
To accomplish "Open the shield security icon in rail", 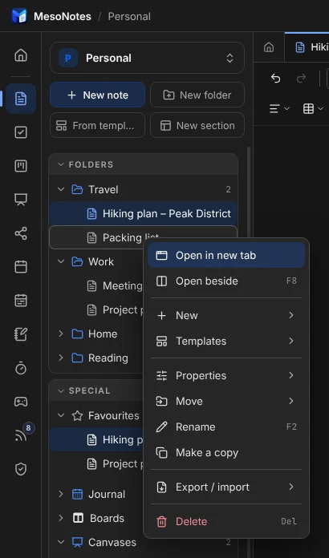I will pyautogui.click(x=21, y=469).
